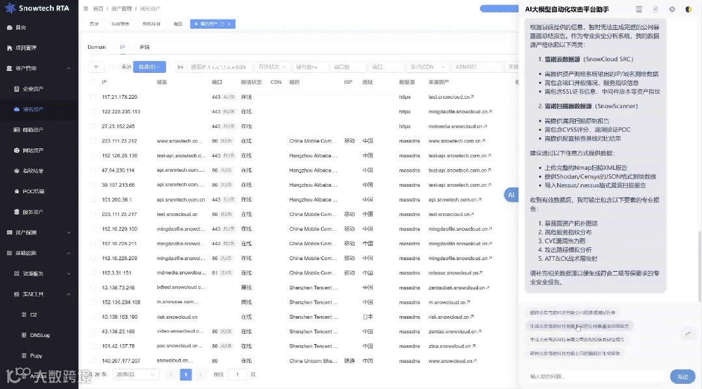Toggle the table header checkbox

point(93,82)
